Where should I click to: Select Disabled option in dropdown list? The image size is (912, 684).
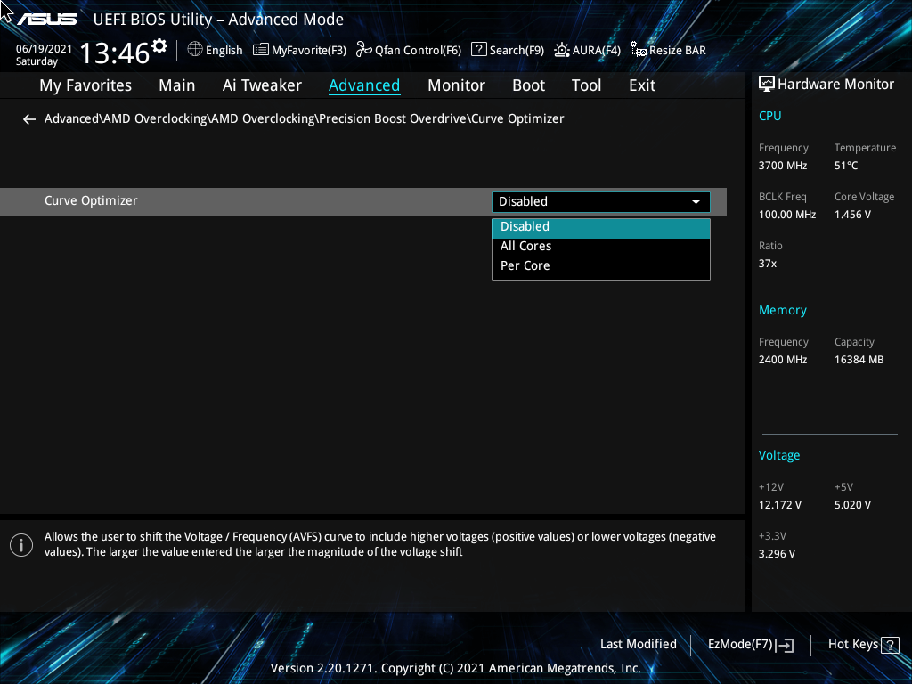(x=601, y=227)
